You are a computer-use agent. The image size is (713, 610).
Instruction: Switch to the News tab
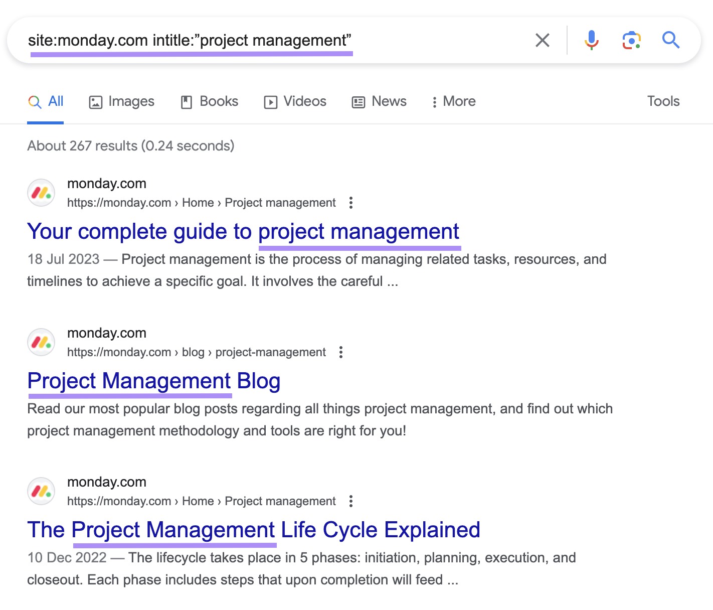tap(379, 101)
